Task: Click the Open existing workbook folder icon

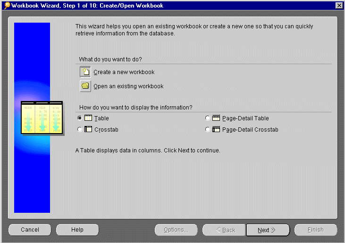Action: click(x=85, y=86)
